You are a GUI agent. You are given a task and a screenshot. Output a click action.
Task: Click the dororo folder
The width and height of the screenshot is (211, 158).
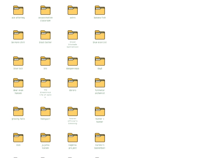tap(73, 83)
